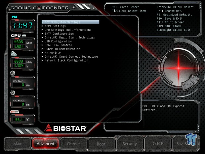Go to the Boot tab
This screenshot has height=154, width=205.
pos(101,144)
